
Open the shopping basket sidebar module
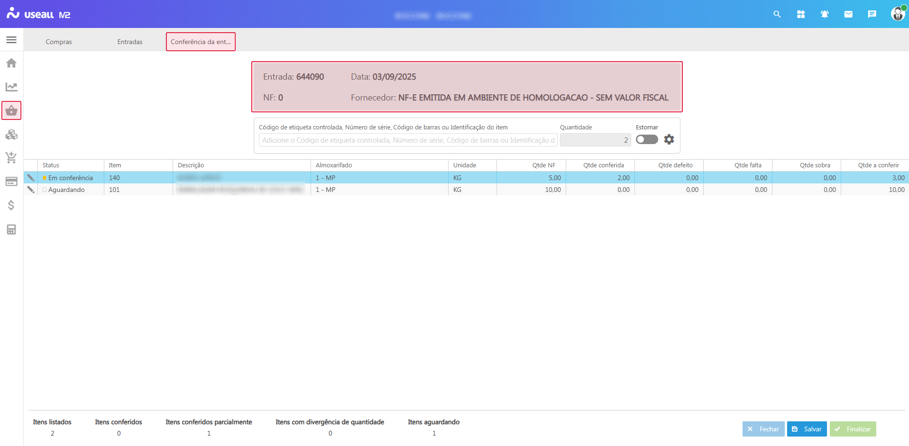tap(11, 110)
